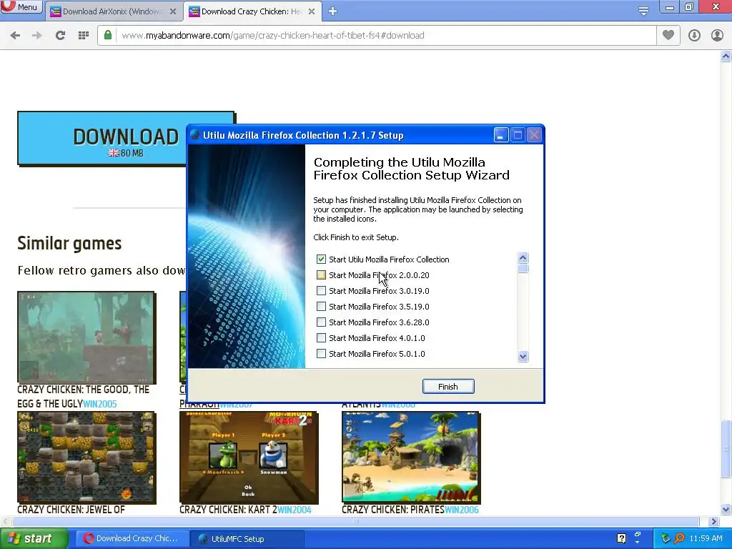
Task: Click the orange magnifier tray icon
Action: pos(680,538)
